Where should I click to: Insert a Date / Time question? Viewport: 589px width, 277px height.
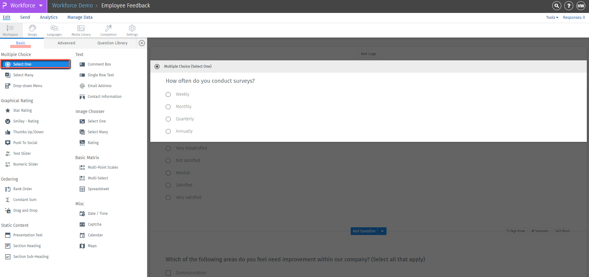tap(97, 213)
